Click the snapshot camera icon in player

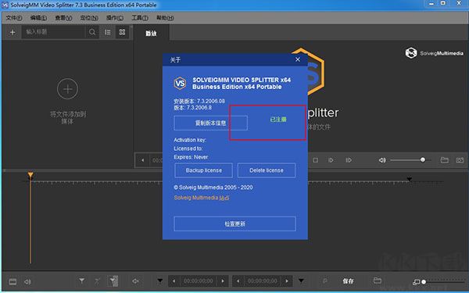click(x=460, y=160)
